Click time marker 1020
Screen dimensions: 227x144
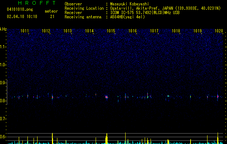click(219, 31)
